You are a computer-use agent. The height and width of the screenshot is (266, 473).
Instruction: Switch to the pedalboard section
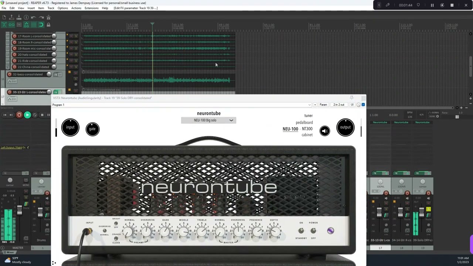[304, 123]
